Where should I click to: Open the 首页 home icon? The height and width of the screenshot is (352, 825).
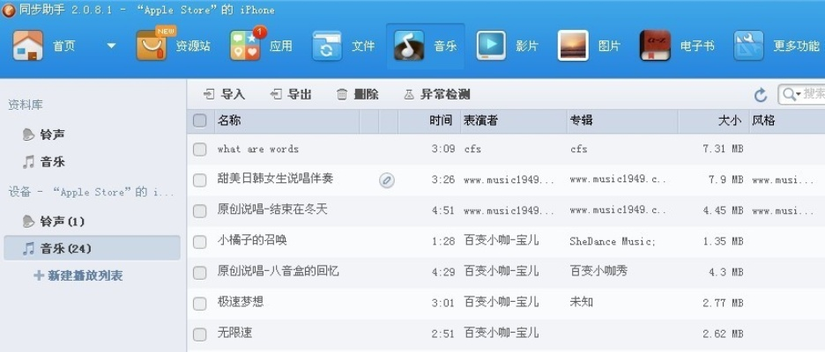(x=28, y=46)
